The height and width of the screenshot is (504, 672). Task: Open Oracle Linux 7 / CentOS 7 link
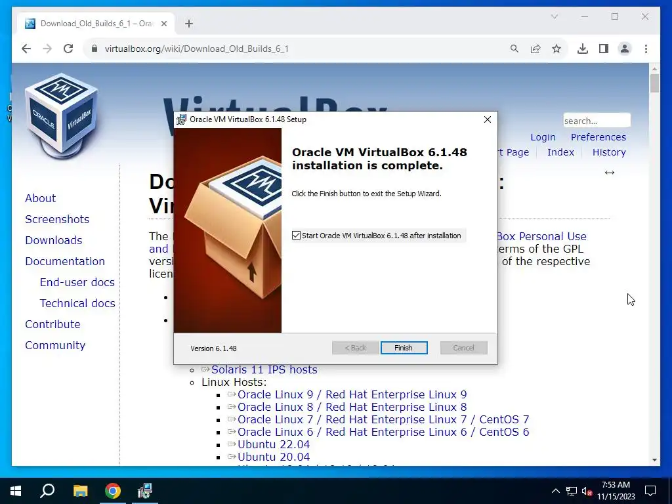383,419
